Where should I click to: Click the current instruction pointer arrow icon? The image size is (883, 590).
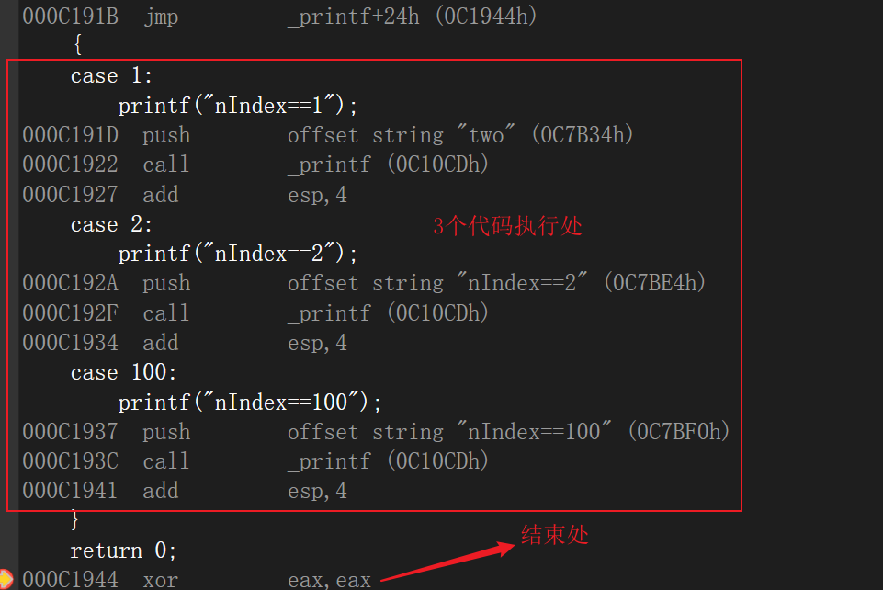(6, 579)
